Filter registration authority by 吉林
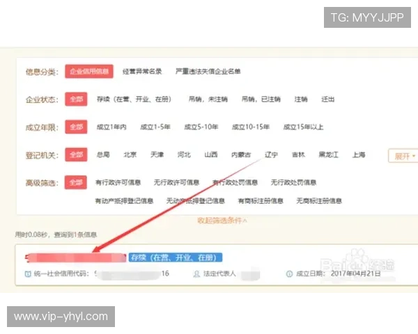 coord(299,154)
